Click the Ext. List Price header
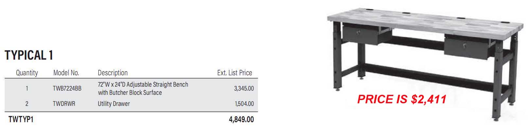 click(x=235, y=73)
